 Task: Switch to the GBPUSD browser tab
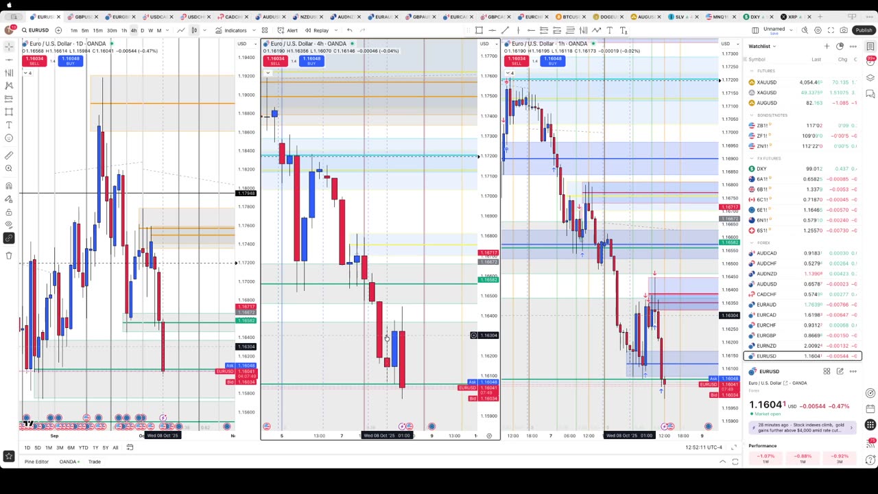pos(84,16)
